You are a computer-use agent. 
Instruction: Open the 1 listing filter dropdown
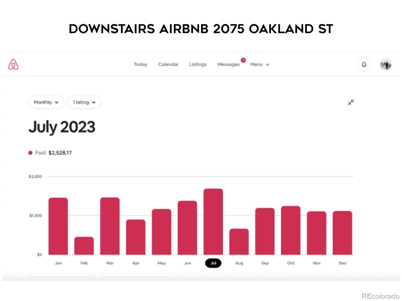[x=84, y=102]
